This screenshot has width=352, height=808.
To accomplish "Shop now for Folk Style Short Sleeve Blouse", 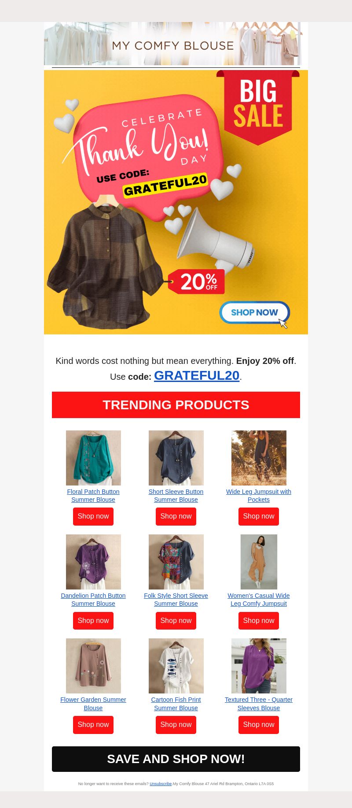I will click(176, 621).
